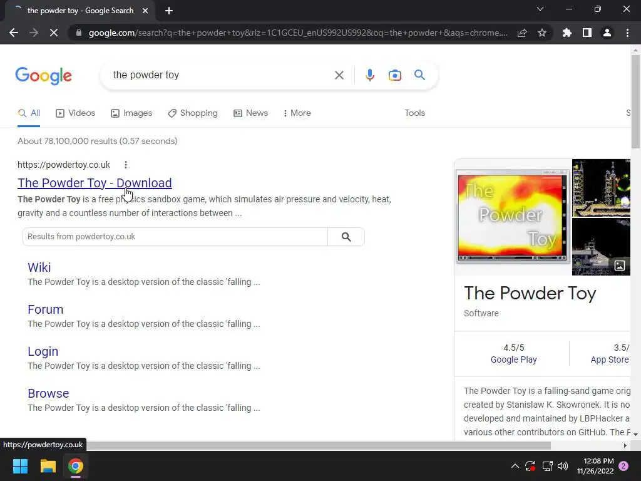Submit search with the blue magnifier icon
The height and width of the screenshot is (481, 641).
pos(419,75)
